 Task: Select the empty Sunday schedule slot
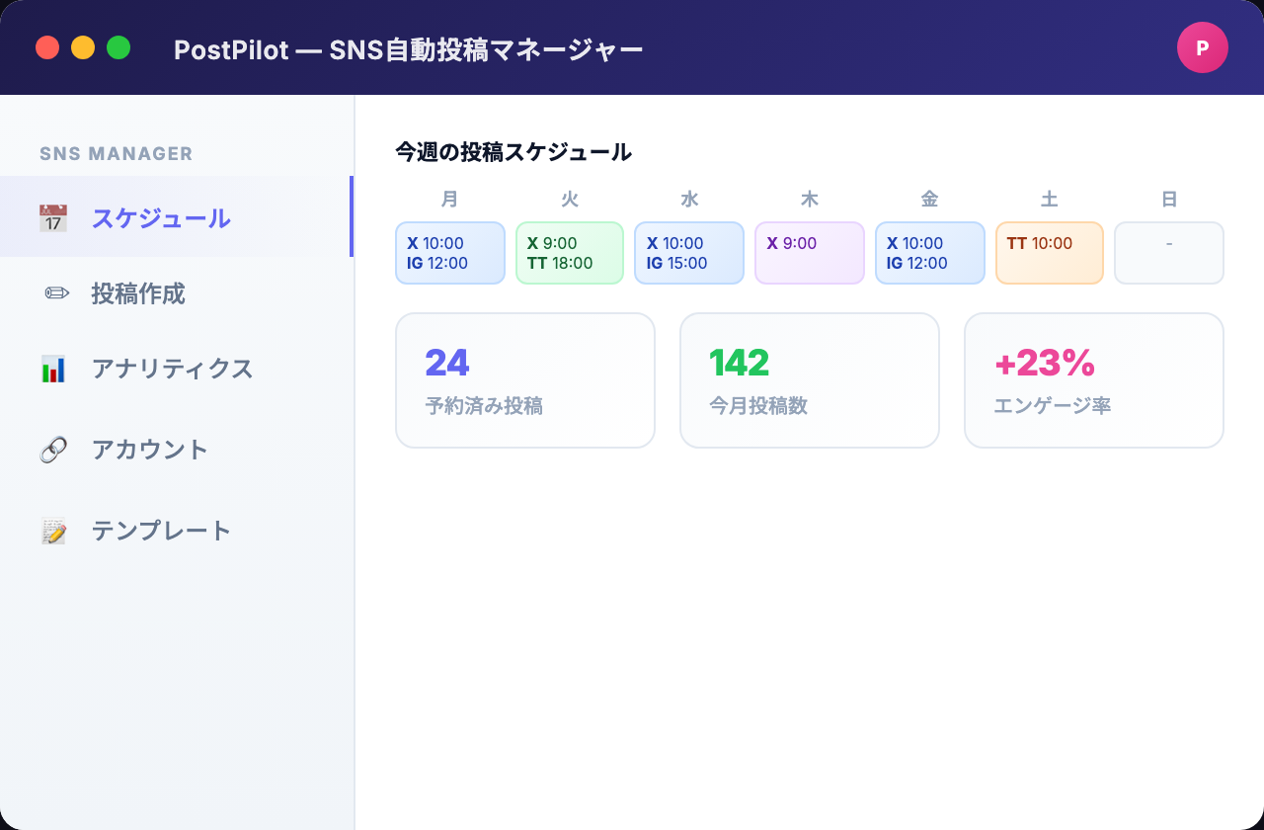1168,253
